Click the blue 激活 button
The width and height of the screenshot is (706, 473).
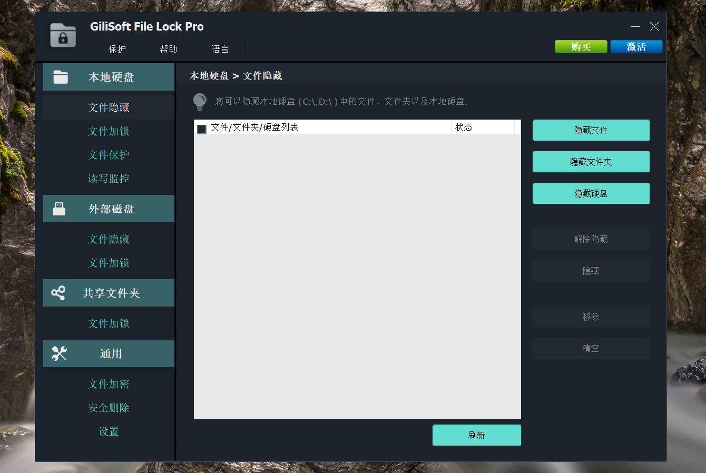click(636, 47)
